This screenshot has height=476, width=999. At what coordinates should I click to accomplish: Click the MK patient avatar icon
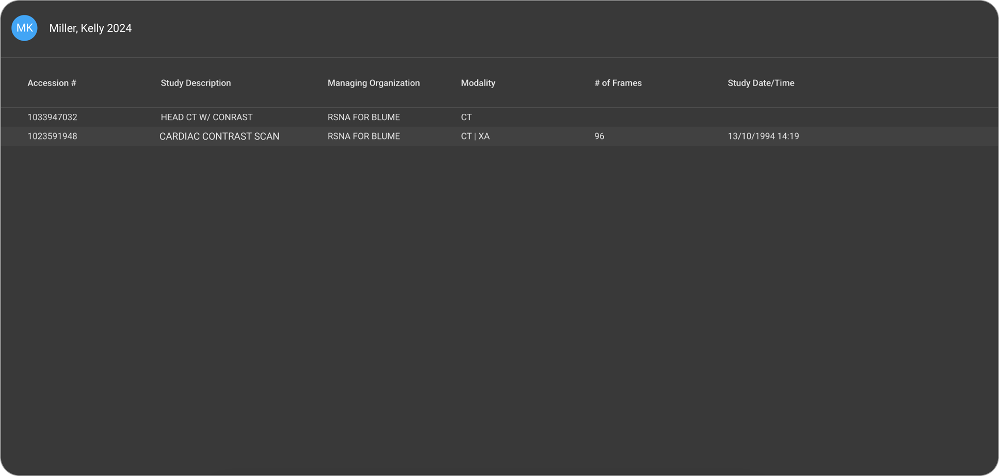pyautogui.click(x=24, y=28)
